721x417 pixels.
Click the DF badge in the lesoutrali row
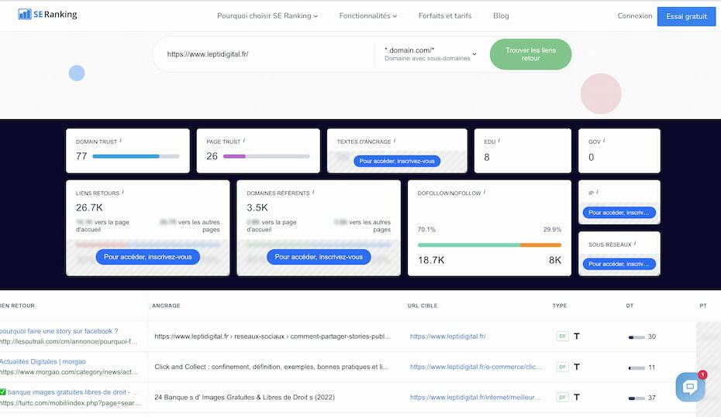point(562,337)
